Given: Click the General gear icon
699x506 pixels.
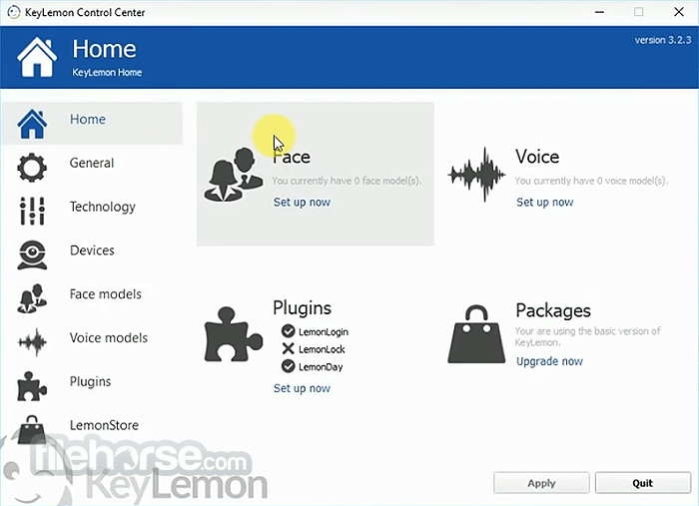Looking at the screenshot, I should click(32, 168).
